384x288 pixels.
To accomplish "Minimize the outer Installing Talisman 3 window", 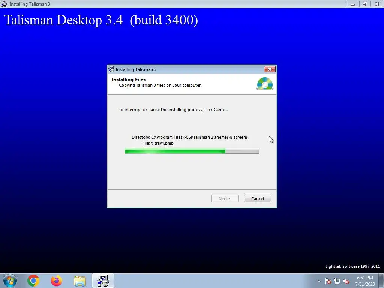I will click(352, 4).
